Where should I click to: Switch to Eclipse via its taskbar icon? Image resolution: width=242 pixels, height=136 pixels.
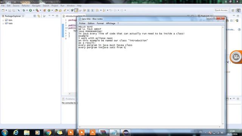tap(126, 133)
